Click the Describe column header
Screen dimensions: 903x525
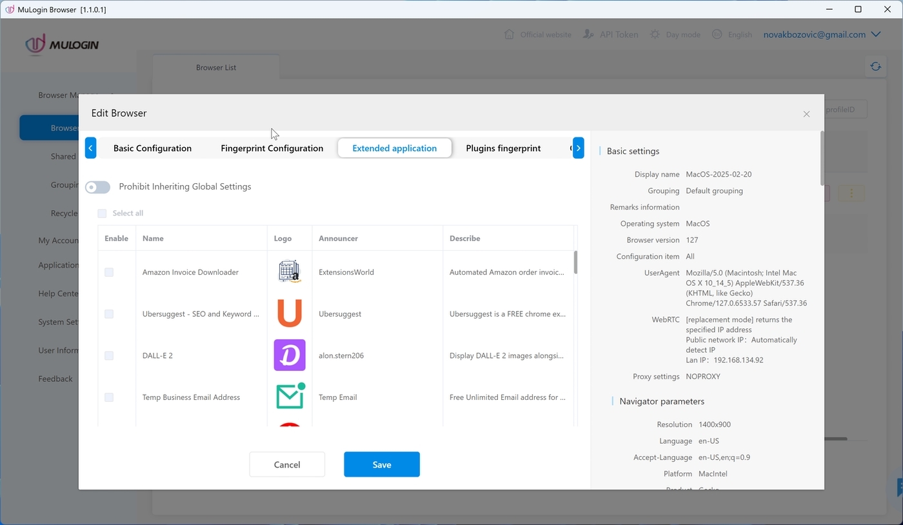(464, 238)
